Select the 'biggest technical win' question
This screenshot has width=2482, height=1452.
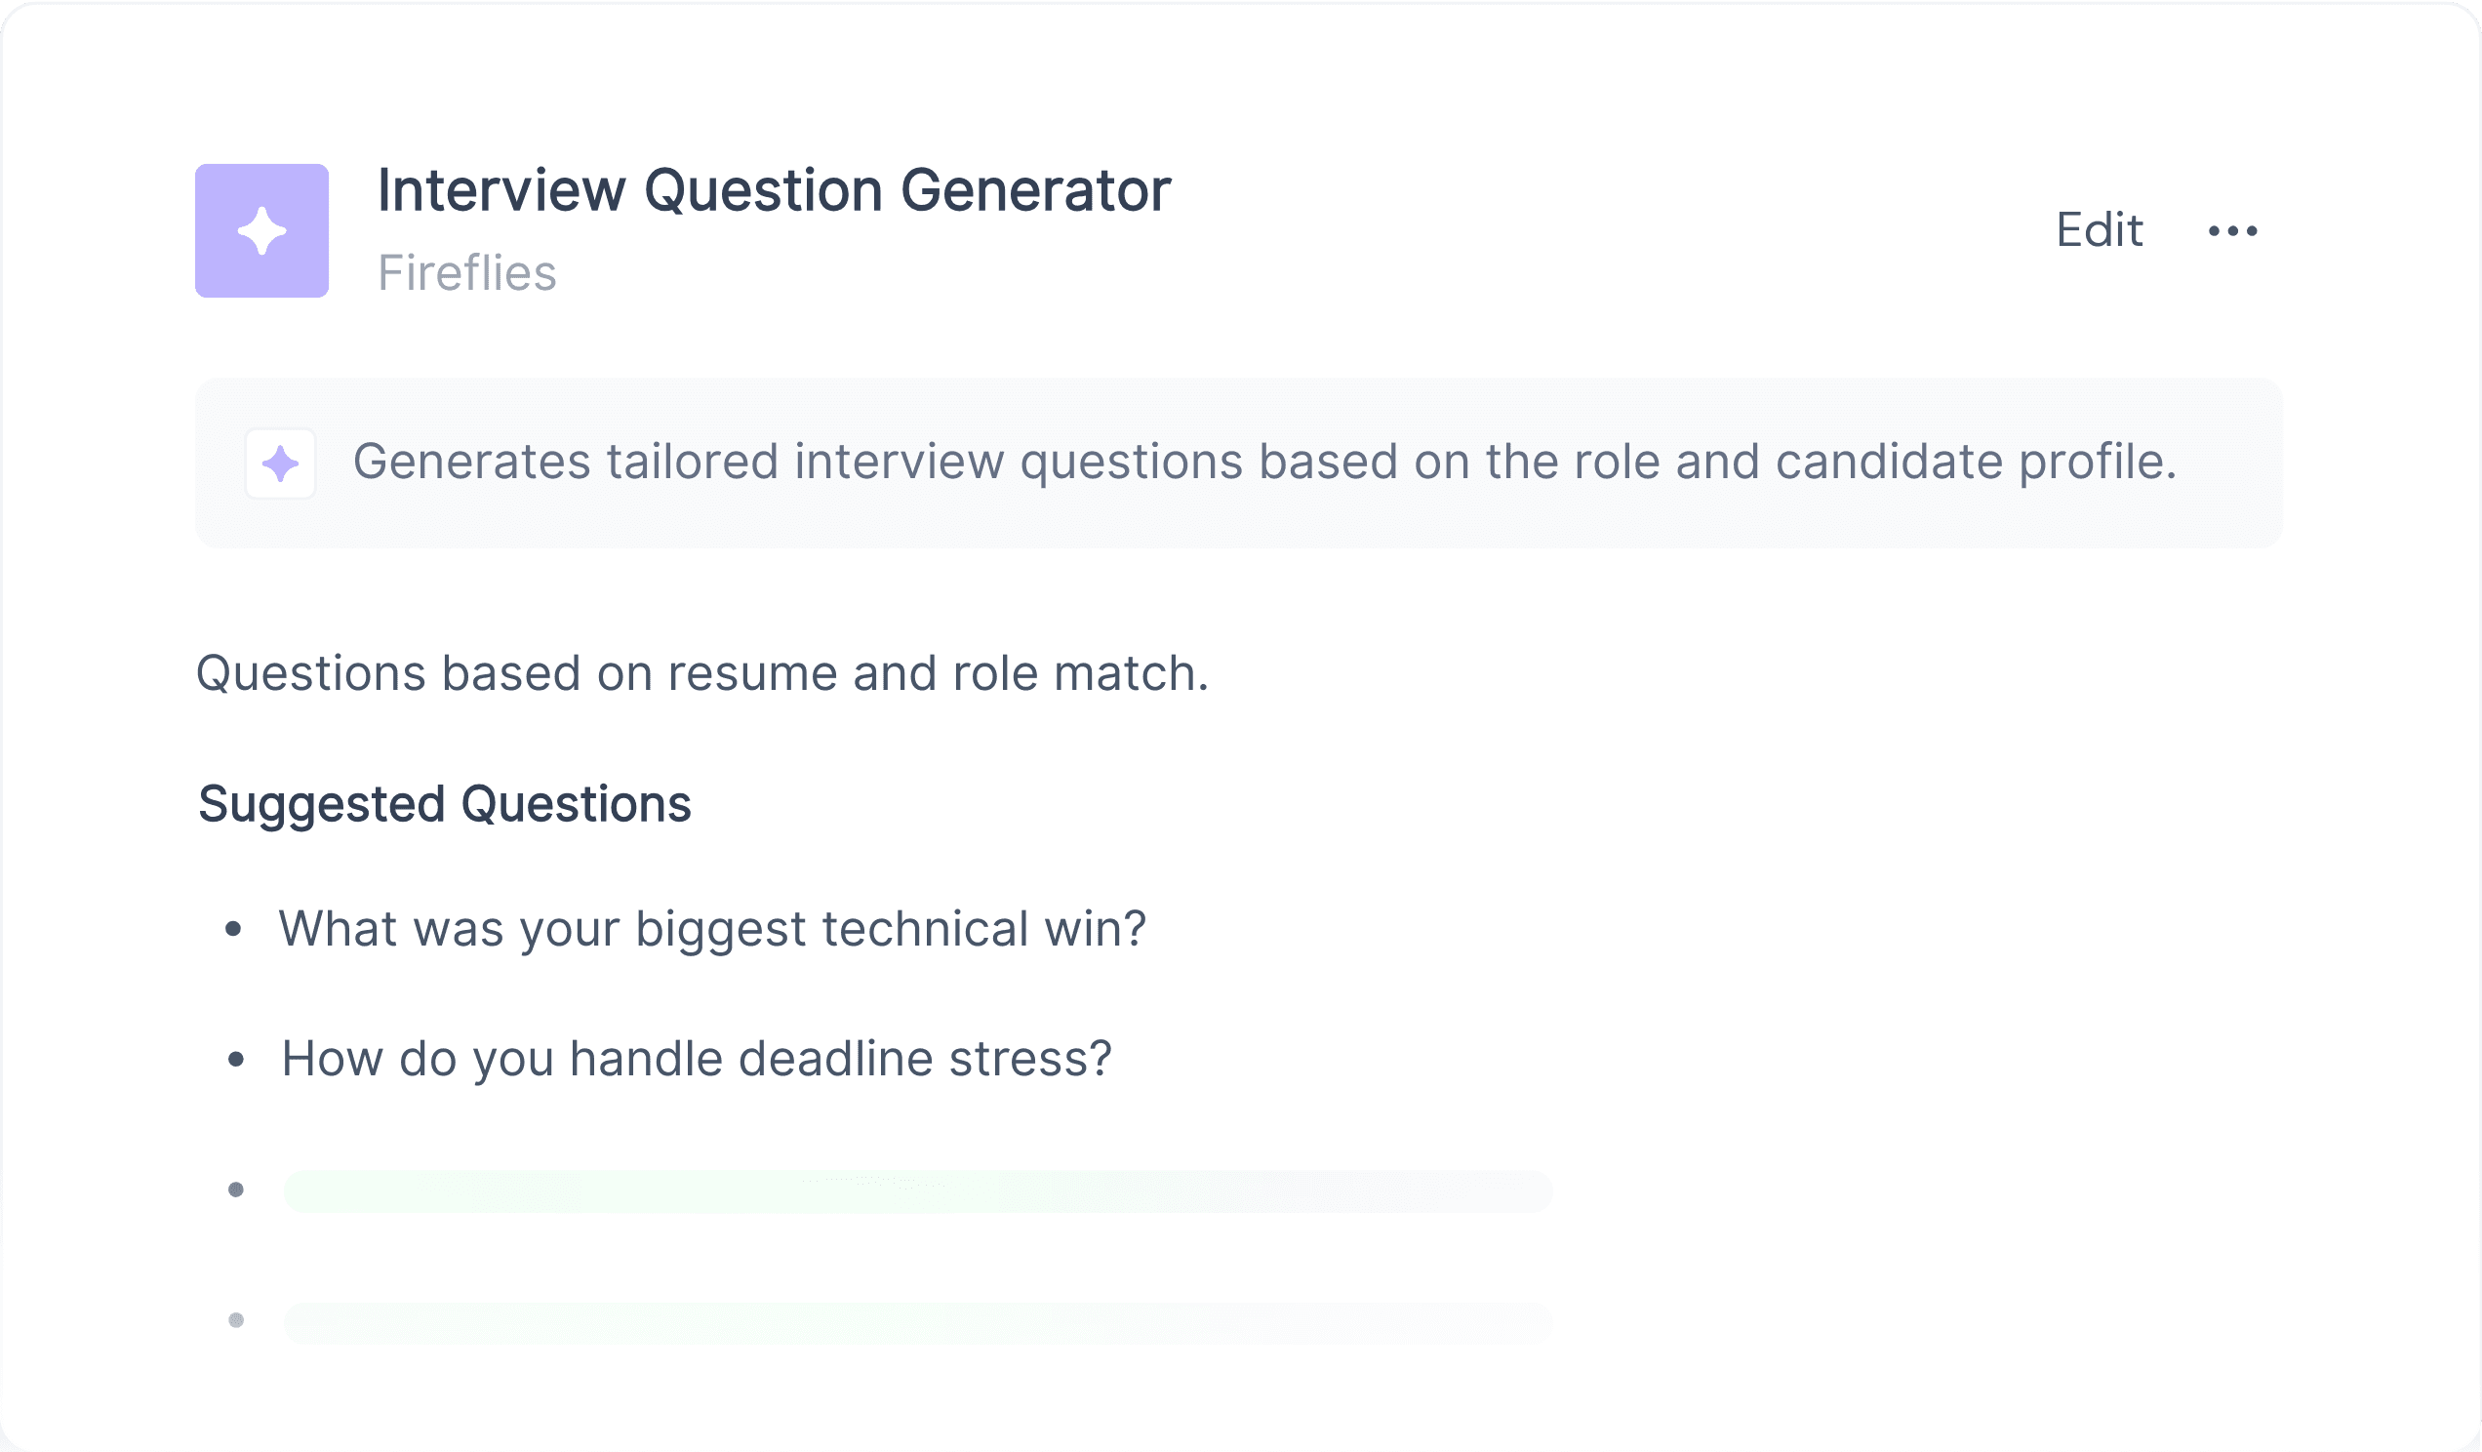(712, 929)
